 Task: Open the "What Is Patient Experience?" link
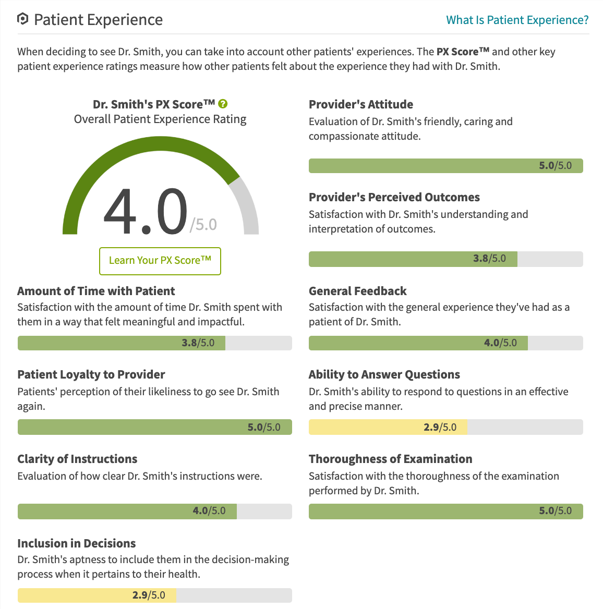point(517,20)
